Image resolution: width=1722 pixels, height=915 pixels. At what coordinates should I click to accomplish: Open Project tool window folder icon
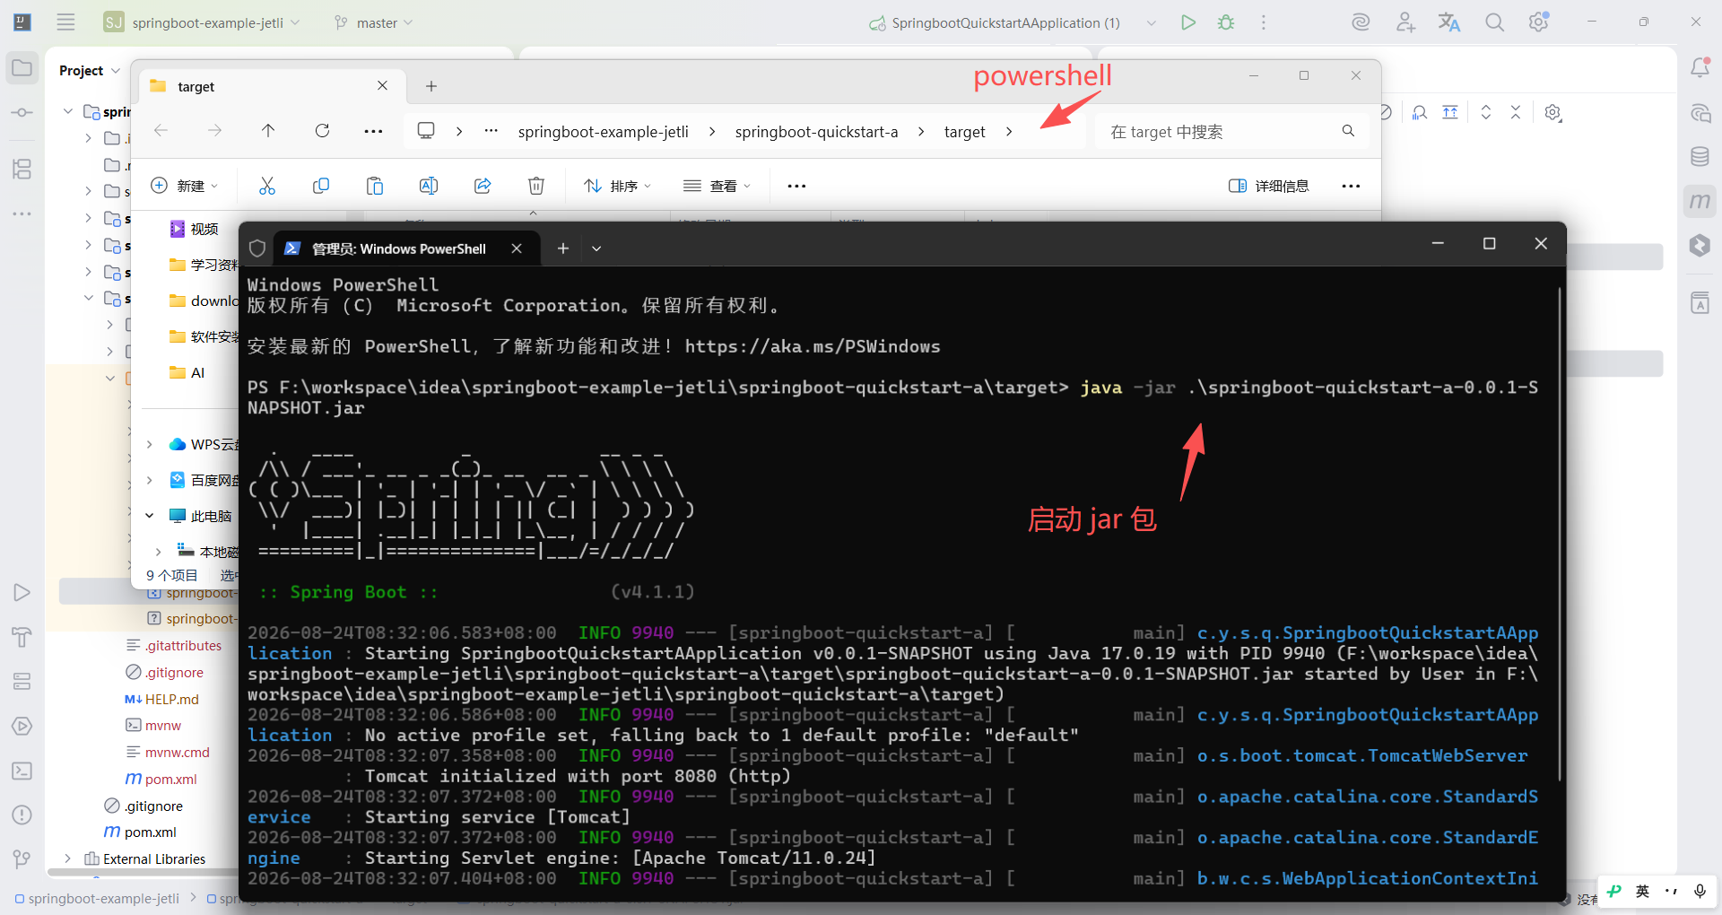22,68
